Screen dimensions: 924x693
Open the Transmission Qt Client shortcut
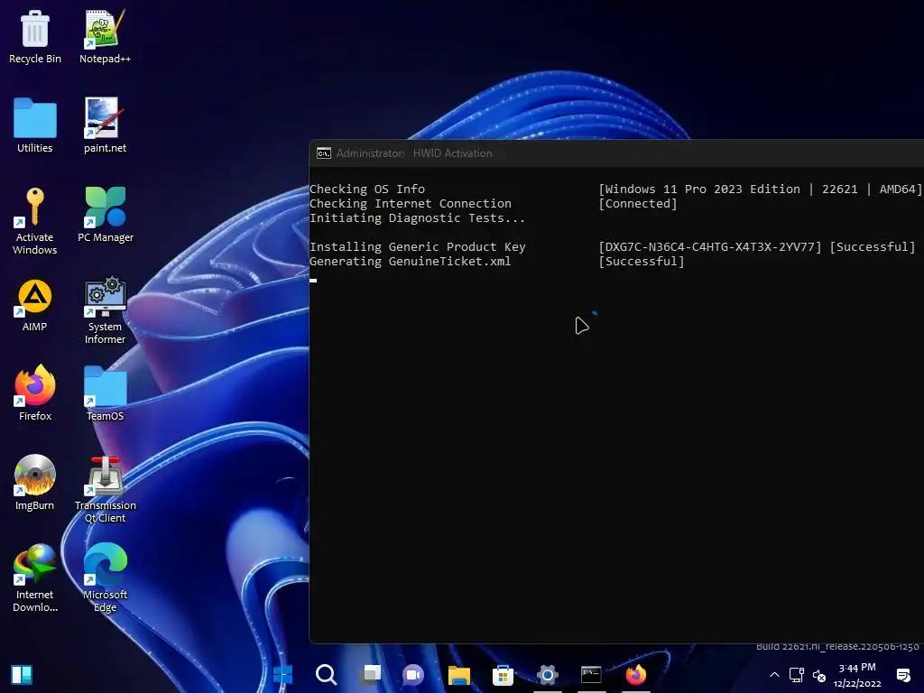[x=106, y=490]
